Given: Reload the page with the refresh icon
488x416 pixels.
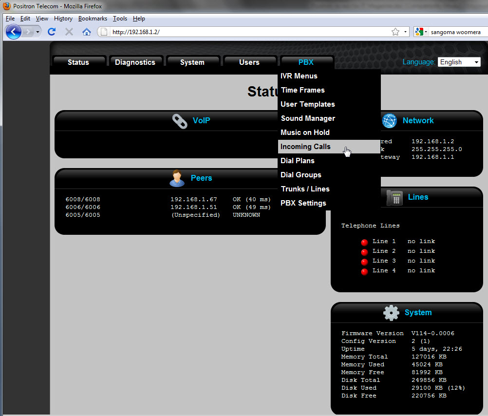Looking at the screenshot, I should [x=52, y=32].
